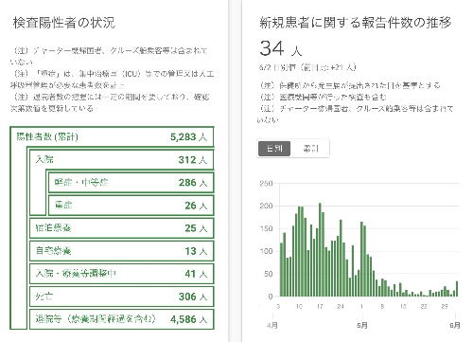473x342 pixels.
Task: Click the 新規患者に関する報告件数の推移 heading
Action: [356, 23]
